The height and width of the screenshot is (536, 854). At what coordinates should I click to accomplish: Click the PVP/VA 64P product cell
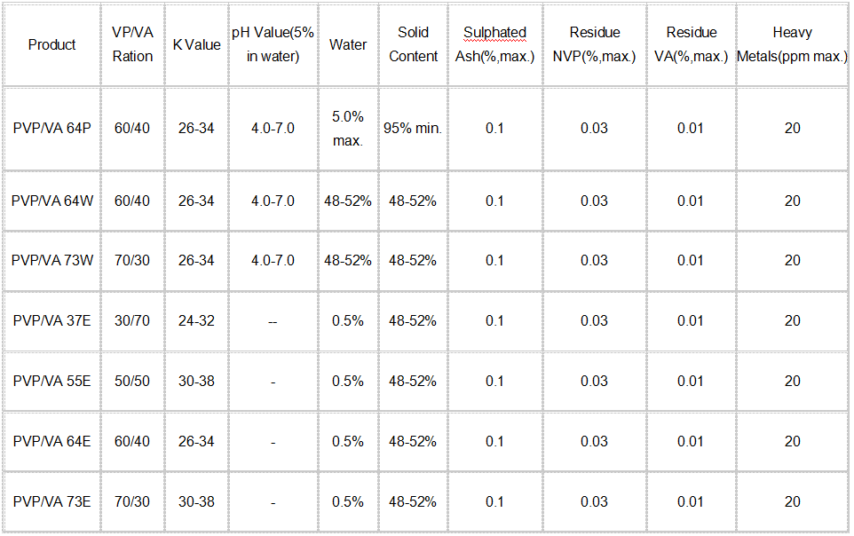coord(51,128)
